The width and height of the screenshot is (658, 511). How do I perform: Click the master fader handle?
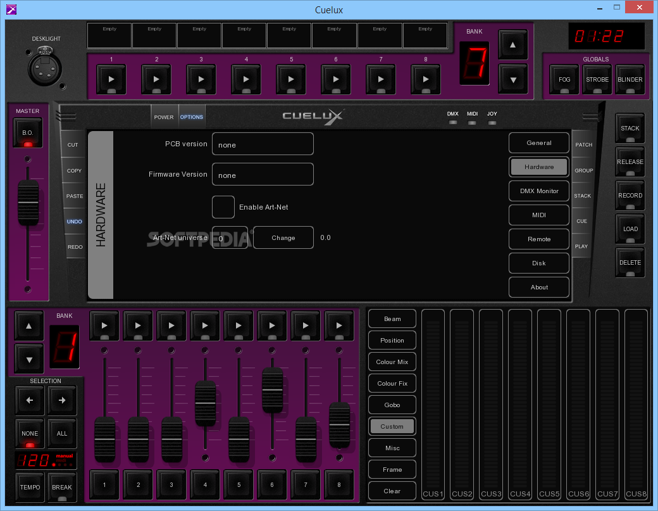click(x=28, y=203)
